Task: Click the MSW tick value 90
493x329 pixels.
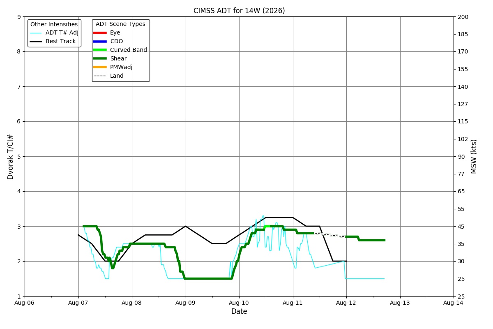Action: (461, 157)
